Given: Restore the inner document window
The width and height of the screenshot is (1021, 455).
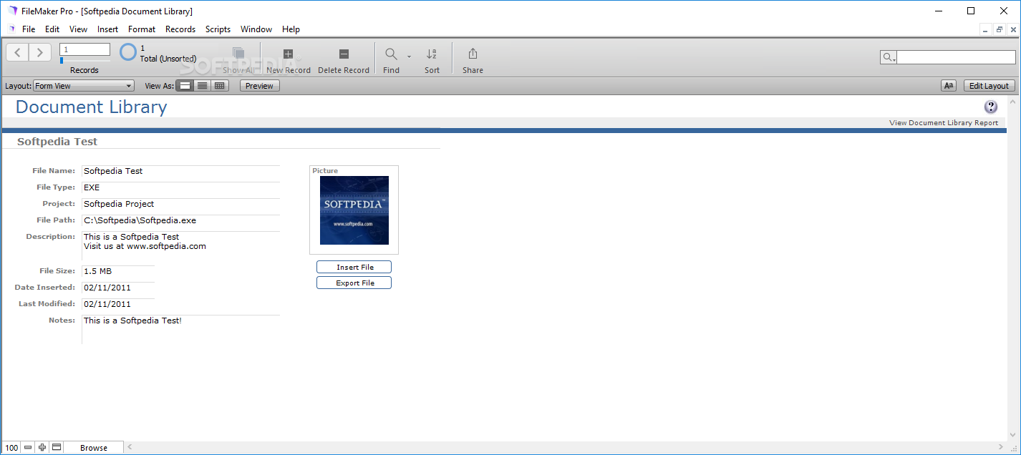Looking at the screenshot, I should pos(999,29).
